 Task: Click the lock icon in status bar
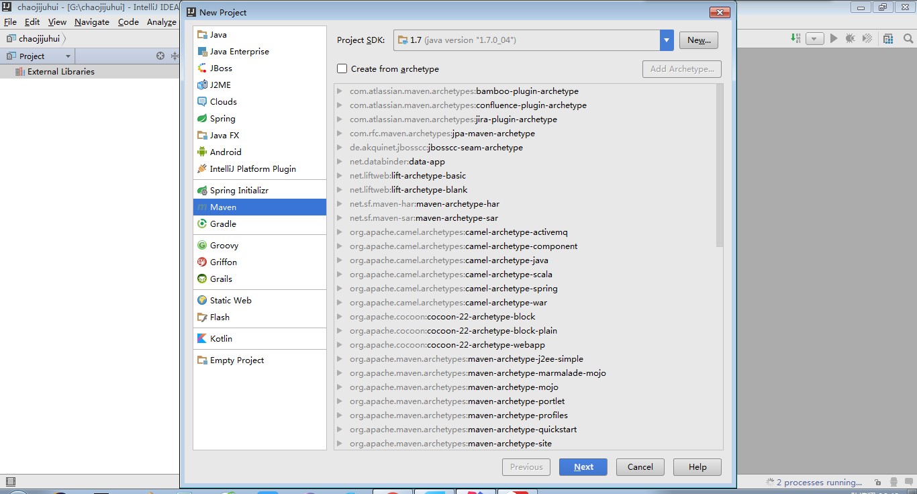click(x=878, y=482)
